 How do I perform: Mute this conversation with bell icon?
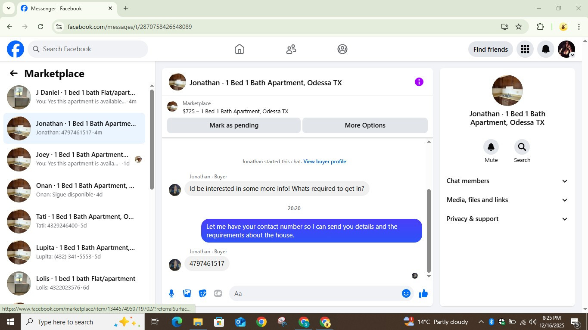pos(491,147)
